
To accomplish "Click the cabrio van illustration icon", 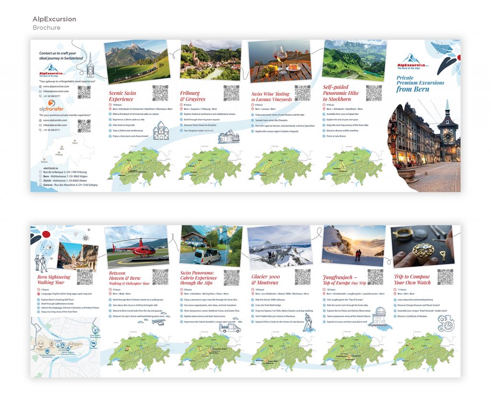I will coord(229,327).
